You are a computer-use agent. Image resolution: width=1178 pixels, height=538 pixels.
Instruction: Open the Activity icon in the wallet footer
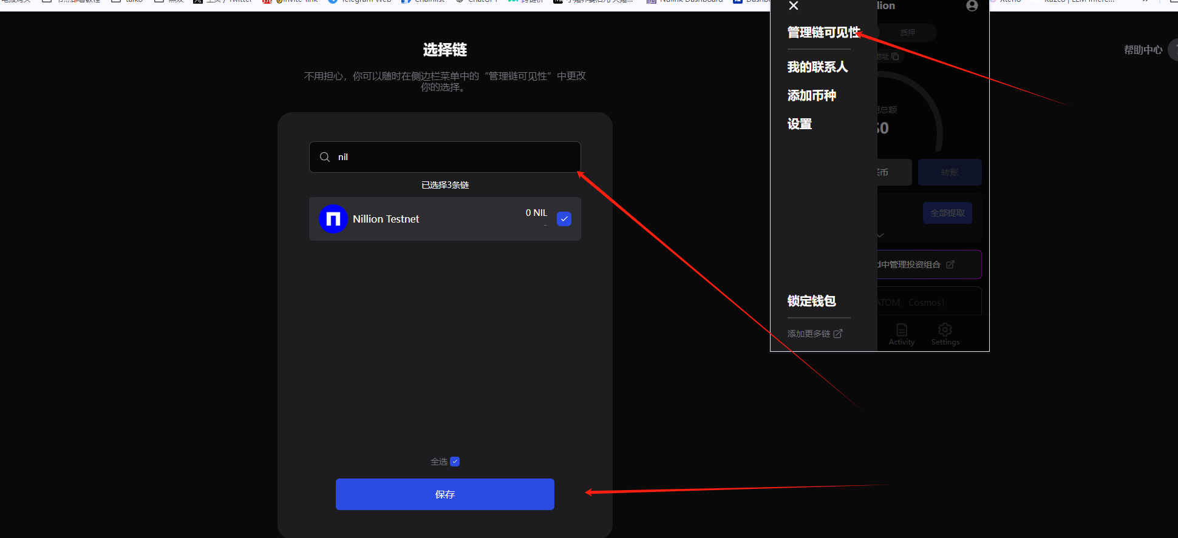[902, 334]
